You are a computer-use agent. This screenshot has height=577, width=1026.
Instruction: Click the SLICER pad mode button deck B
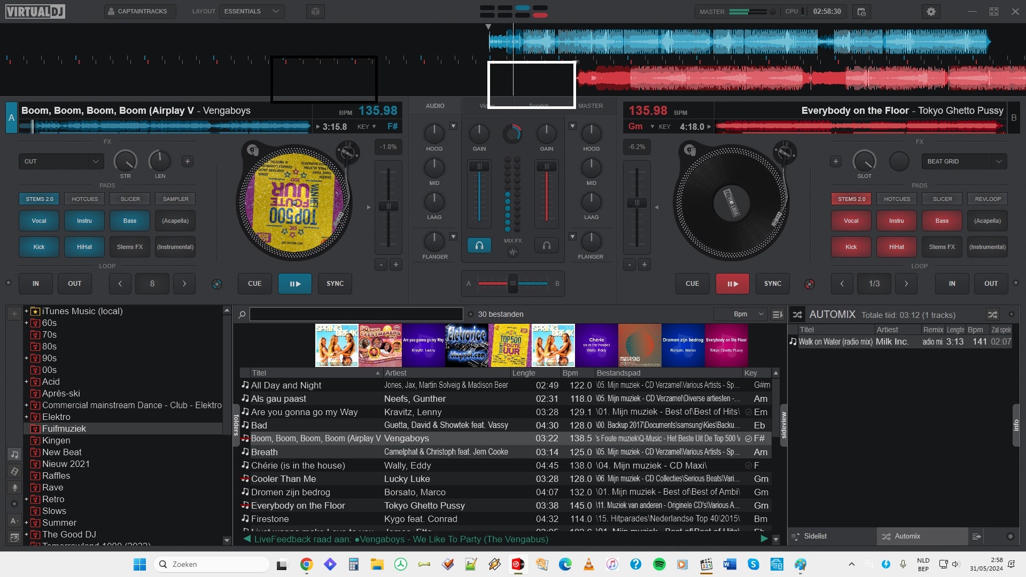tap(942, 198)
